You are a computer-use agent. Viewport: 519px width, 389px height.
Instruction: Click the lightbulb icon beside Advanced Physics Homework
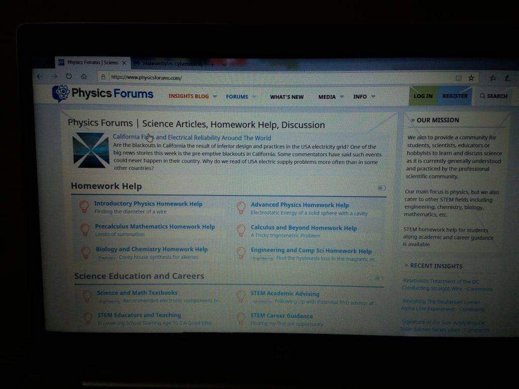click(241, 208)
